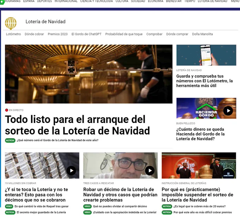Select Probabilidad de que toque tab

[x=124, y=34]
